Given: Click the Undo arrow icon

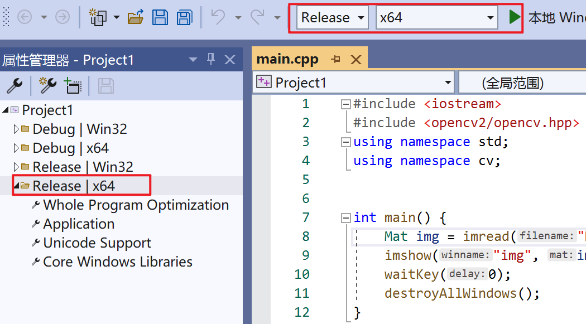Looking at the screenshot, I should (218, 17).
